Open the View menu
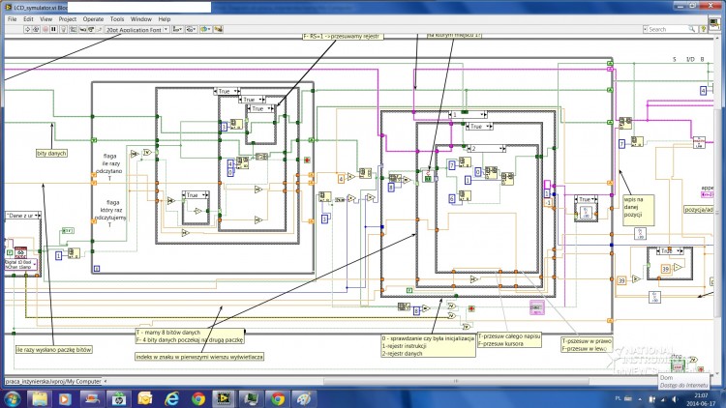 click(x=45, y=19)
